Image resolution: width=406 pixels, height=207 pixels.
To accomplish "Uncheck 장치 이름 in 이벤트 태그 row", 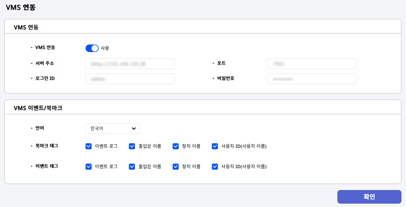I will 176,166.
